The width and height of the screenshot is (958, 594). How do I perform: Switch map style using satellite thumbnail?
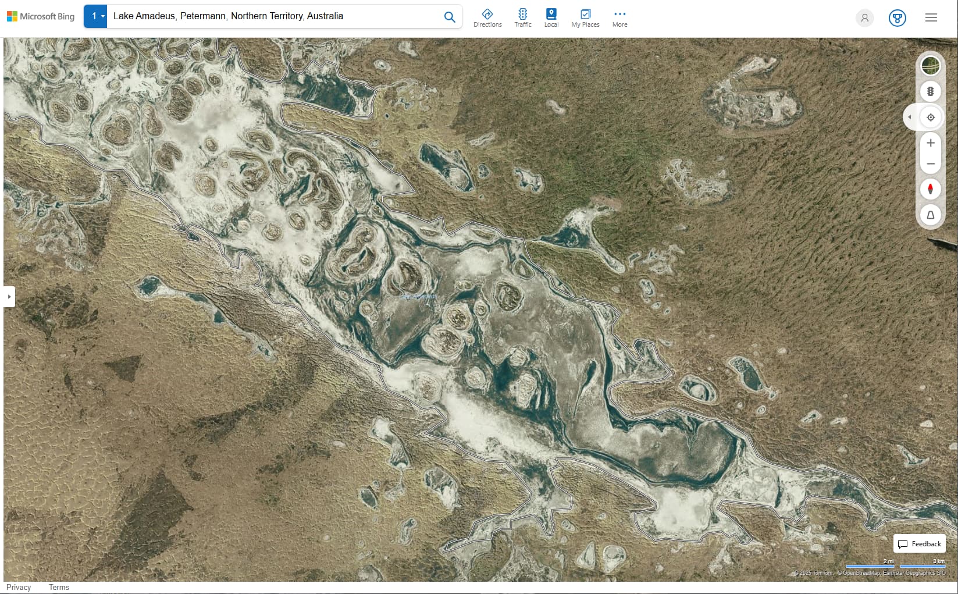pos(930,66)
